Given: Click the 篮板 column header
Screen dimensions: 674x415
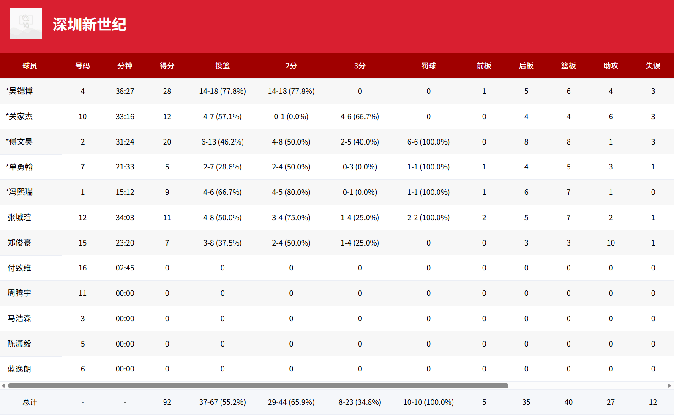Looking at the screenshot, I should (568, 66).
